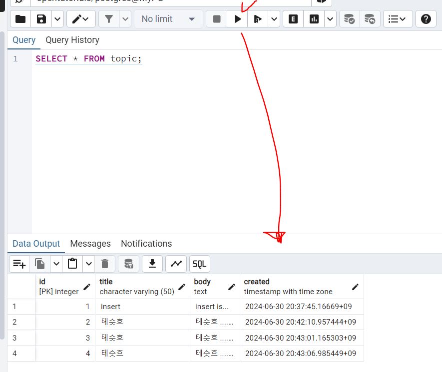Image resolution: width=442 pixels, height=372 pixels.
Task: Open the Messages tab
Action: click(90, 244)
